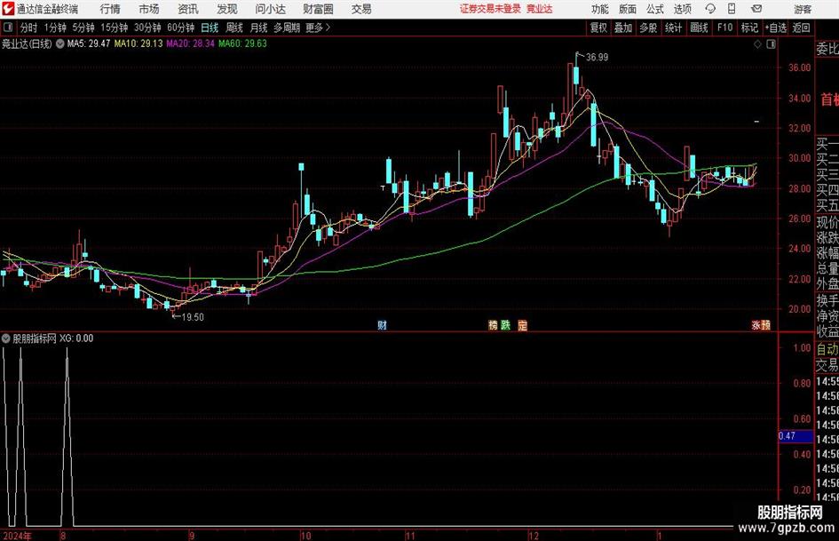Click the 通达信 red logo icon
Viewport: 839px width, 541px height.
[8, 9]
